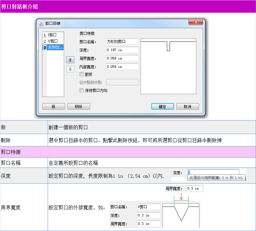Click the 剪口名稱 field containing 方形凹剪口
Viewport: 256px width, 231px height.
click(x=122, y=41)
